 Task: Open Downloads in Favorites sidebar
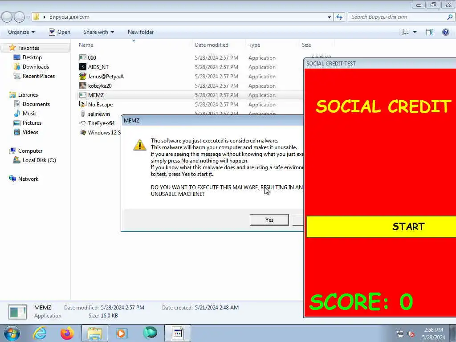[36, 67]
